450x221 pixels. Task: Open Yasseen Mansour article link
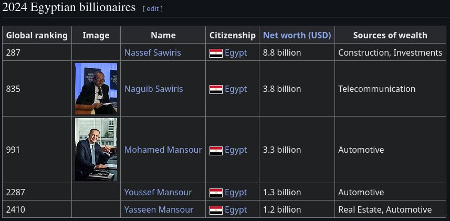pyautogui.click(x=159, y=209)
